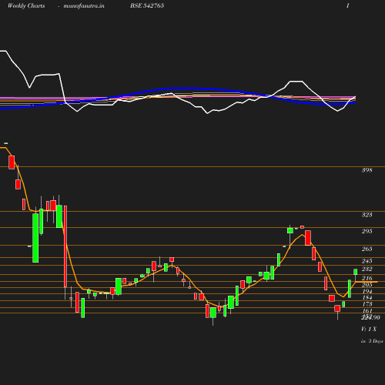
Task: Click the 295 price level label
Action: pos(367,231)
